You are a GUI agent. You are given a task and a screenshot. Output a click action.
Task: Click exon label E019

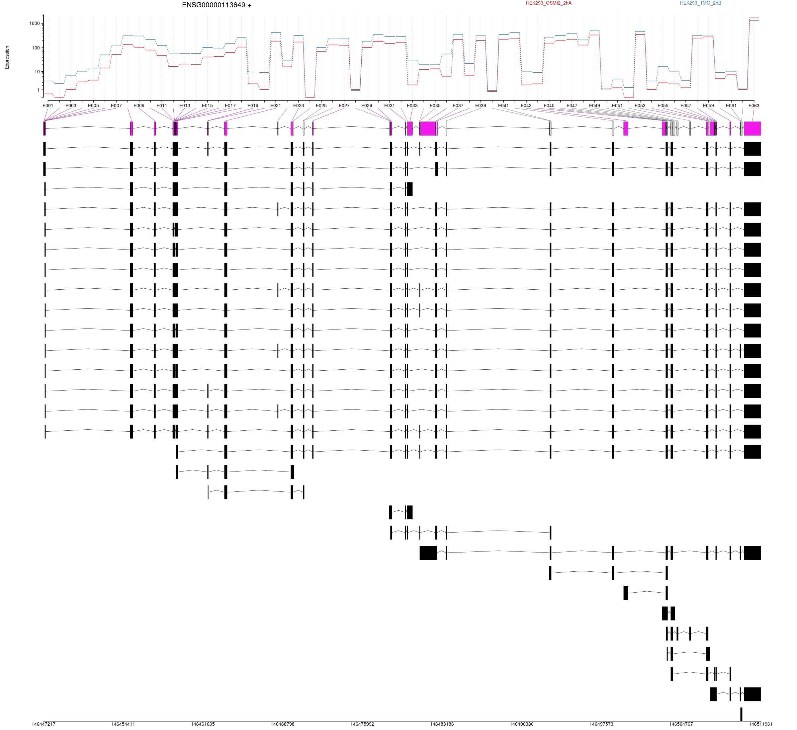click(x=253, y=106)
